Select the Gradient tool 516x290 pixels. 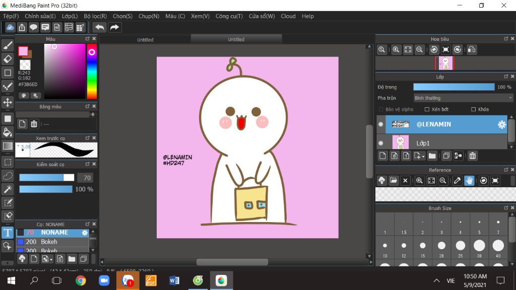click(8, 146)
